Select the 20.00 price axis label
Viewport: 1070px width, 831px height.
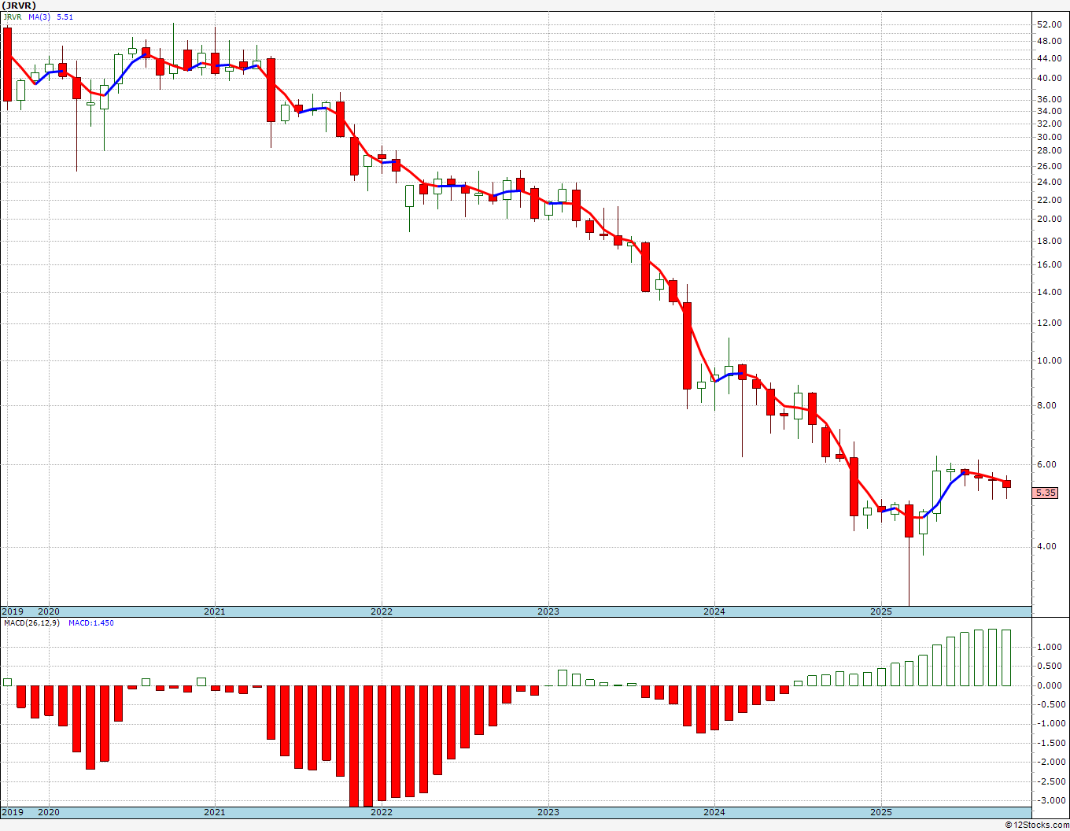[x=1049, y=220]
